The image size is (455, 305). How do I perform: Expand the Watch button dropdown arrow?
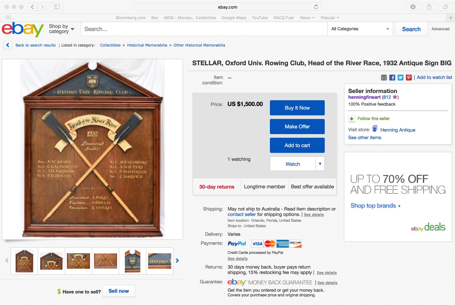point(320,164)
